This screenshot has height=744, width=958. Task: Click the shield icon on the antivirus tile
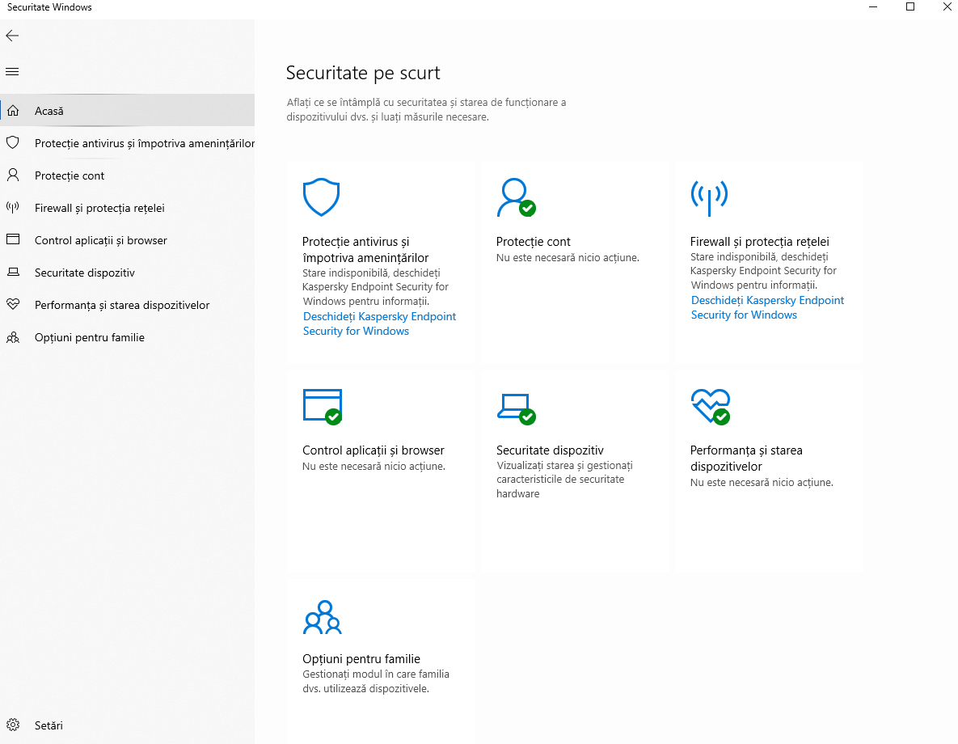click(321, 197)
